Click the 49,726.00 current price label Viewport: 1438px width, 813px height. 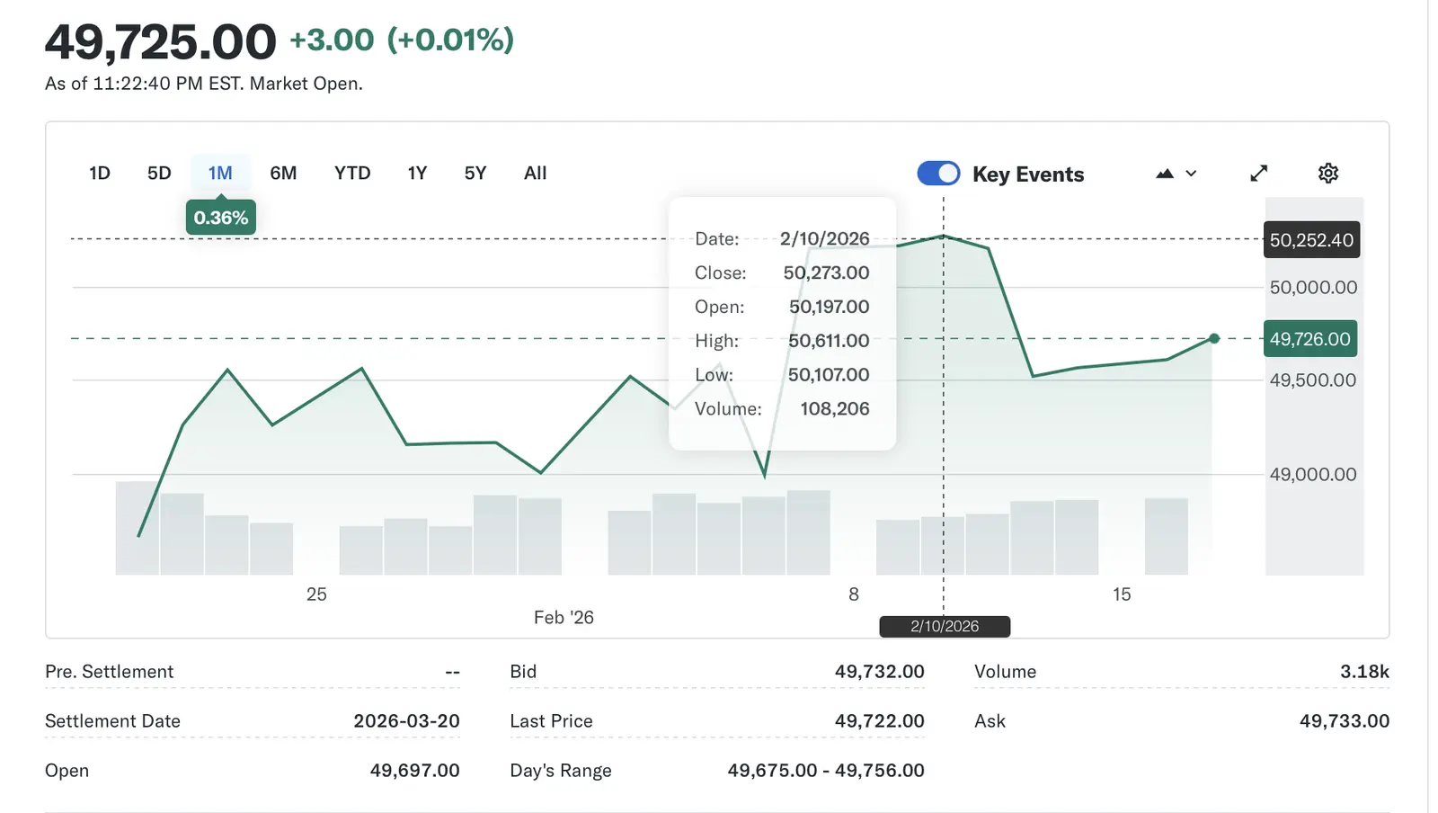1309,339
